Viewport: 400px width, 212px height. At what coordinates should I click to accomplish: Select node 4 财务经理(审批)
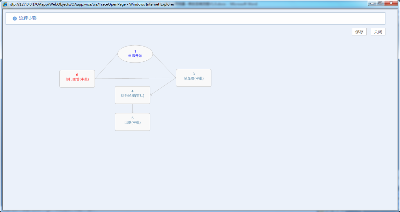pyautogui.click(x=132, y=95)
